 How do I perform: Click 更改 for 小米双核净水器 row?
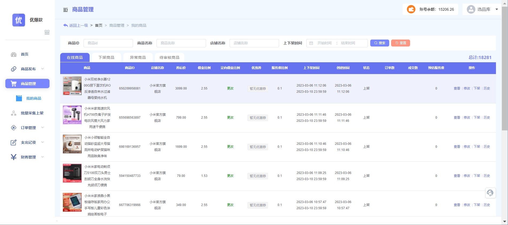click(x=230, y=88)
